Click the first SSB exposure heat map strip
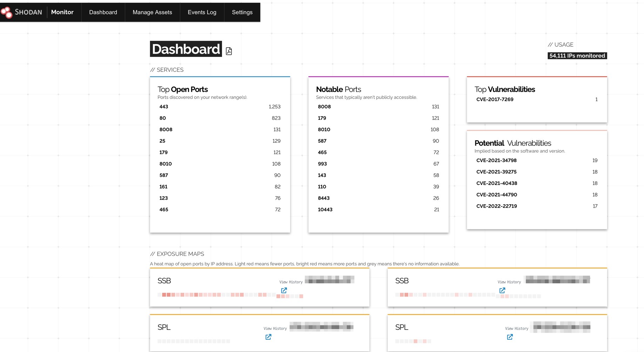Viewport: 644px width, 352px height. pos(230,295)
